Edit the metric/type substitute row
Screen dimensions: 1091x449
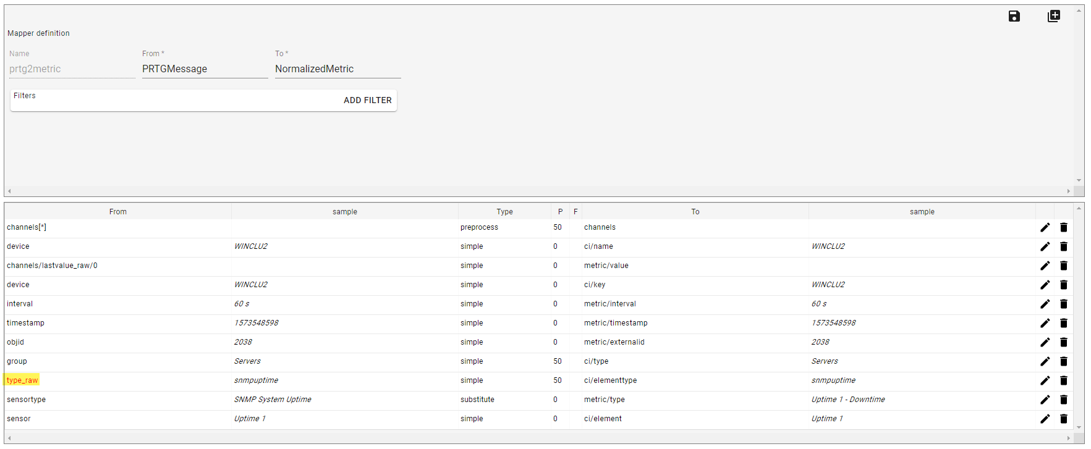tap(1045, 400)
